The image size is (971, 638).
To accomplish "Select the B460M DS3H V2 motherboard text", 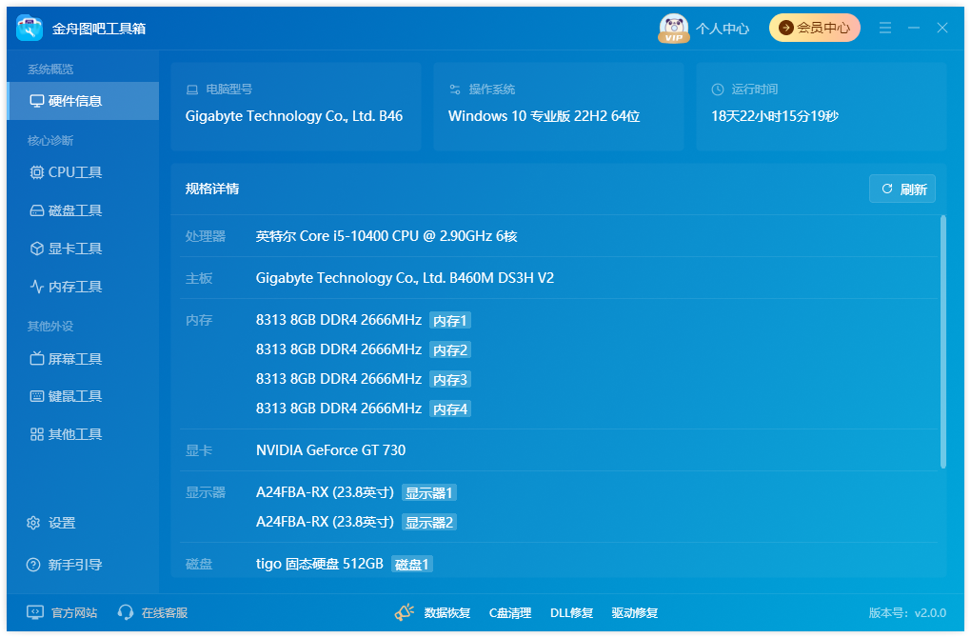I will (x=405, y=278).
